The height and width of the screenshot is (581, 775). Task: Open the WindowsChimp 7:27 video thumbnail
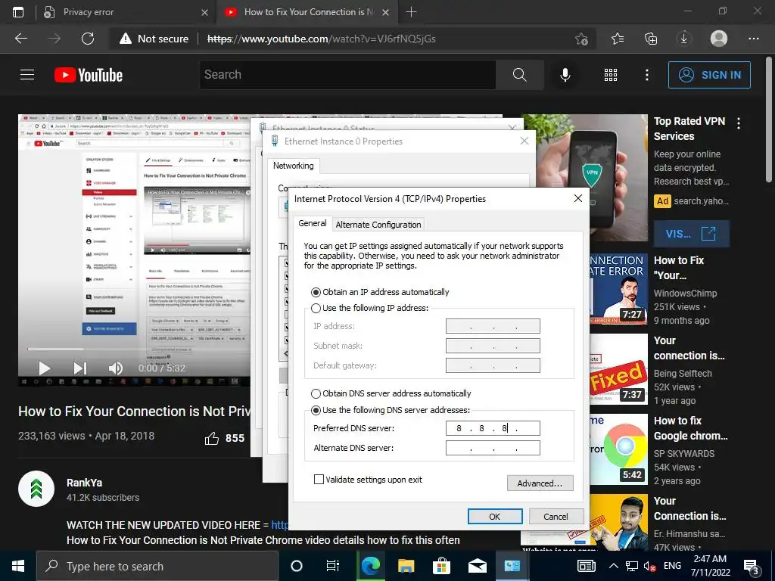coord(618,288)
